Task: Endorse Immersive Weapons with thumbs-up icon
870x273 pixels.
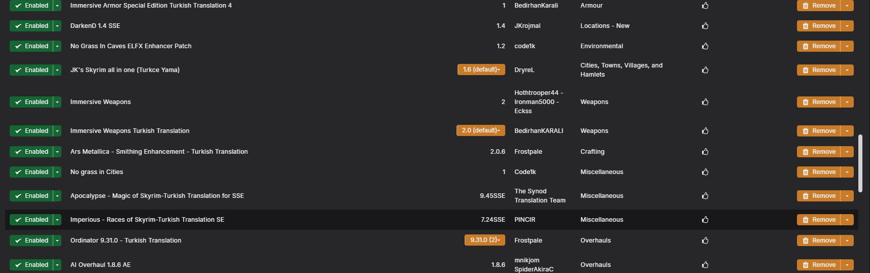Action: 705,102
